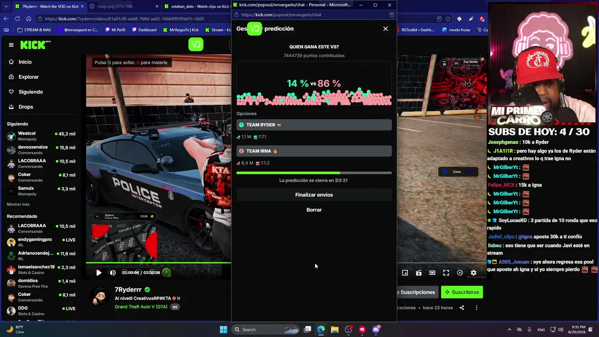
Task: Select the TEAM IRNA prediction option
Action: (314, 151)
